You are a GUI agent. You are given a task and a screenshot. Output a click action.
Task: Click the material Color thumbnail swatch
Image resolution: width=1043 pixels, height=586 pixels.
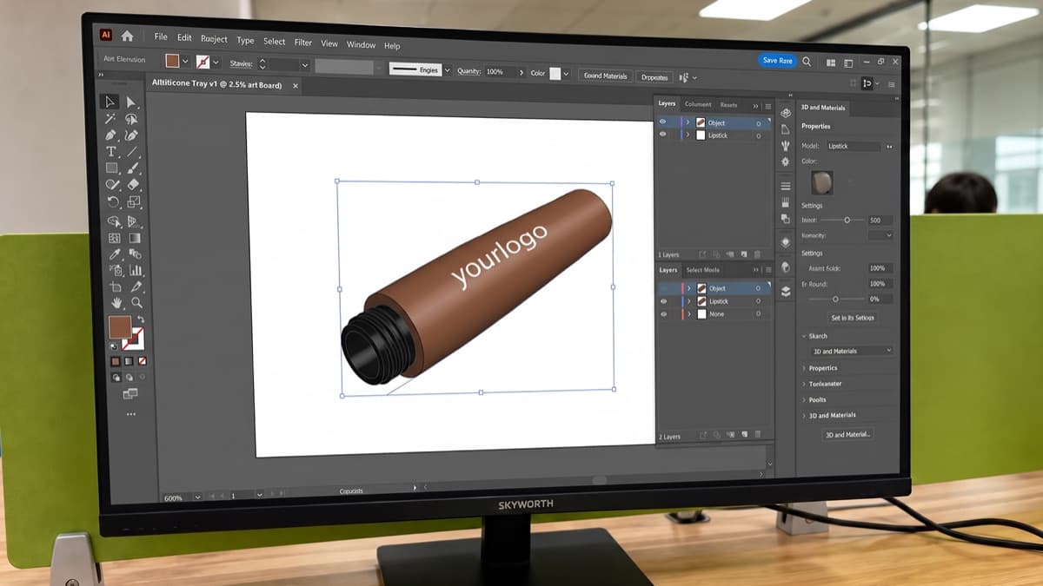pos(822,182)
